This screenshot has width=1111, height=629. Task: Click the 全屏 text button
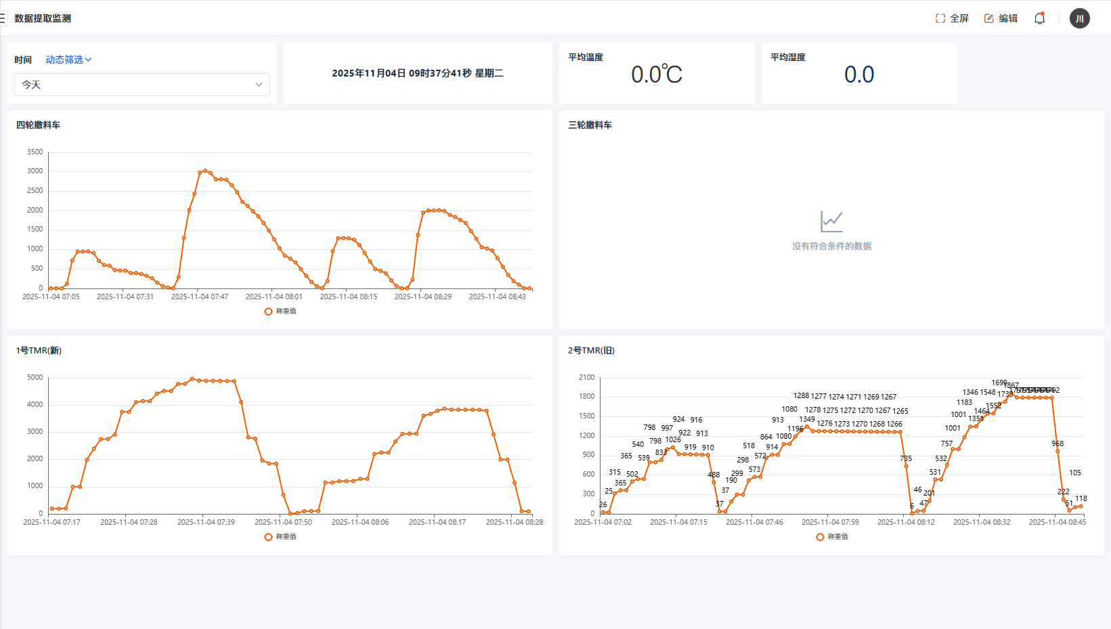pos(959,18)
